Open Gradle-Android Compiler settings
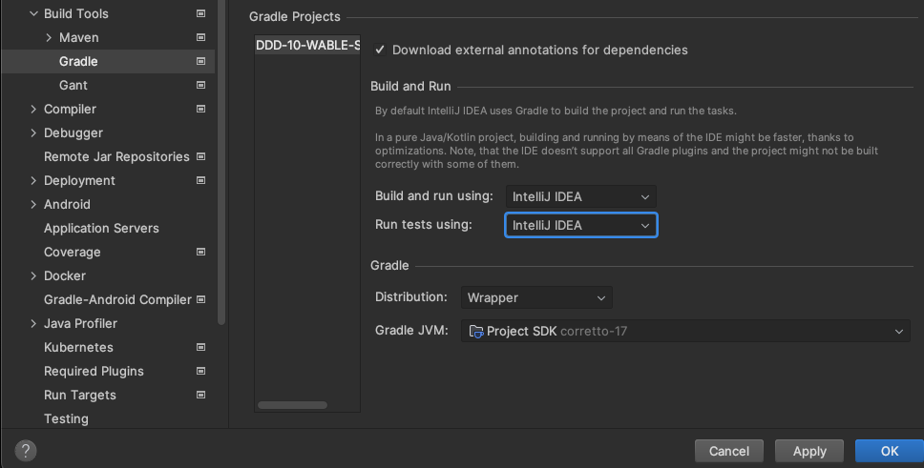The height and width of the screenshot is (468, 924). [117, 299]
